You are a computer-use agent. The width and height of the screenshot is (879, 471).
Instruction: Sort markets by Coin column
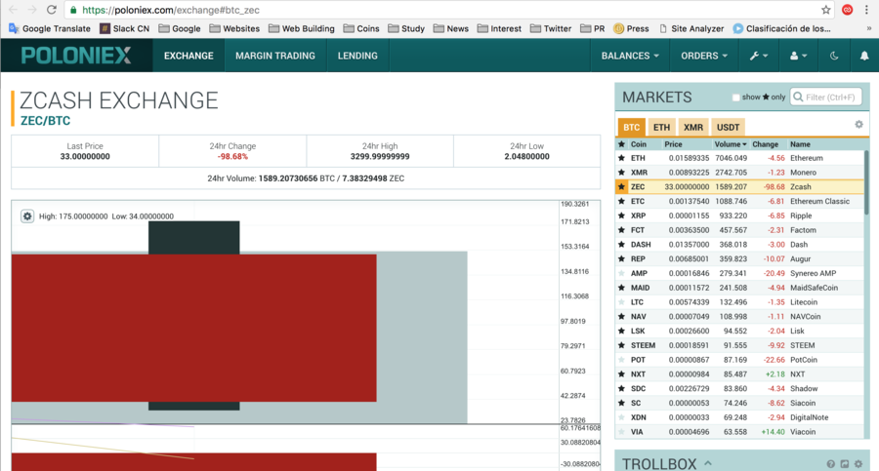pyautogui.click(x=639, y=144)
